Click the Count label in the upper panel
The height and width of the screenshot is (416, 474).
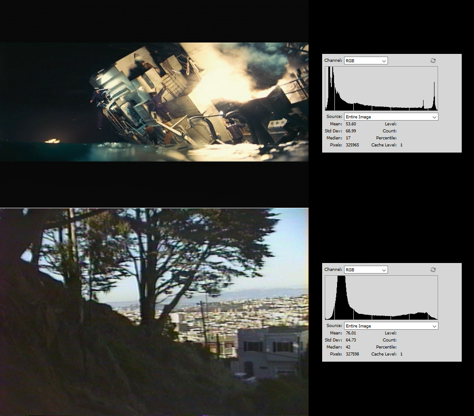pos(390,131)
